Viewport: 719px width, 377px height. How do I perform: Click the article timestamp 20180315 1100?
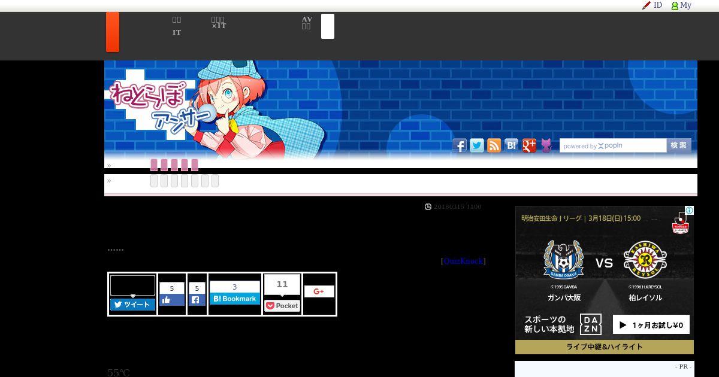pyautogui.click(x=458, y=206)
